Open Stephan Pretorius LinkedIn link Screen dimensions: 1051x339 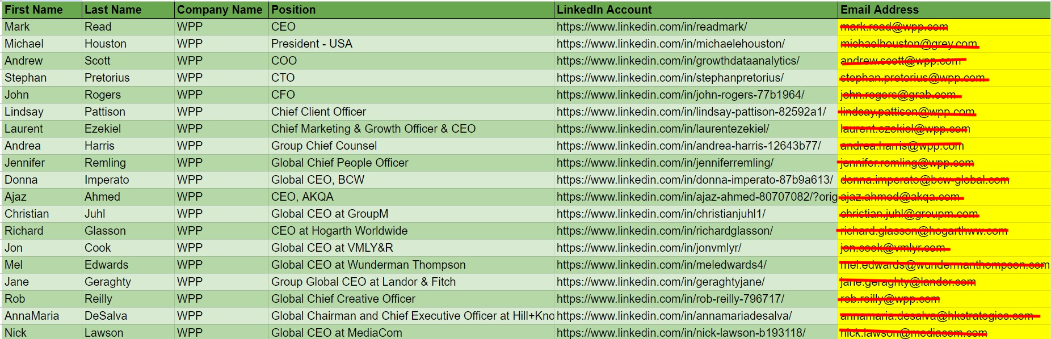[670, 78]
